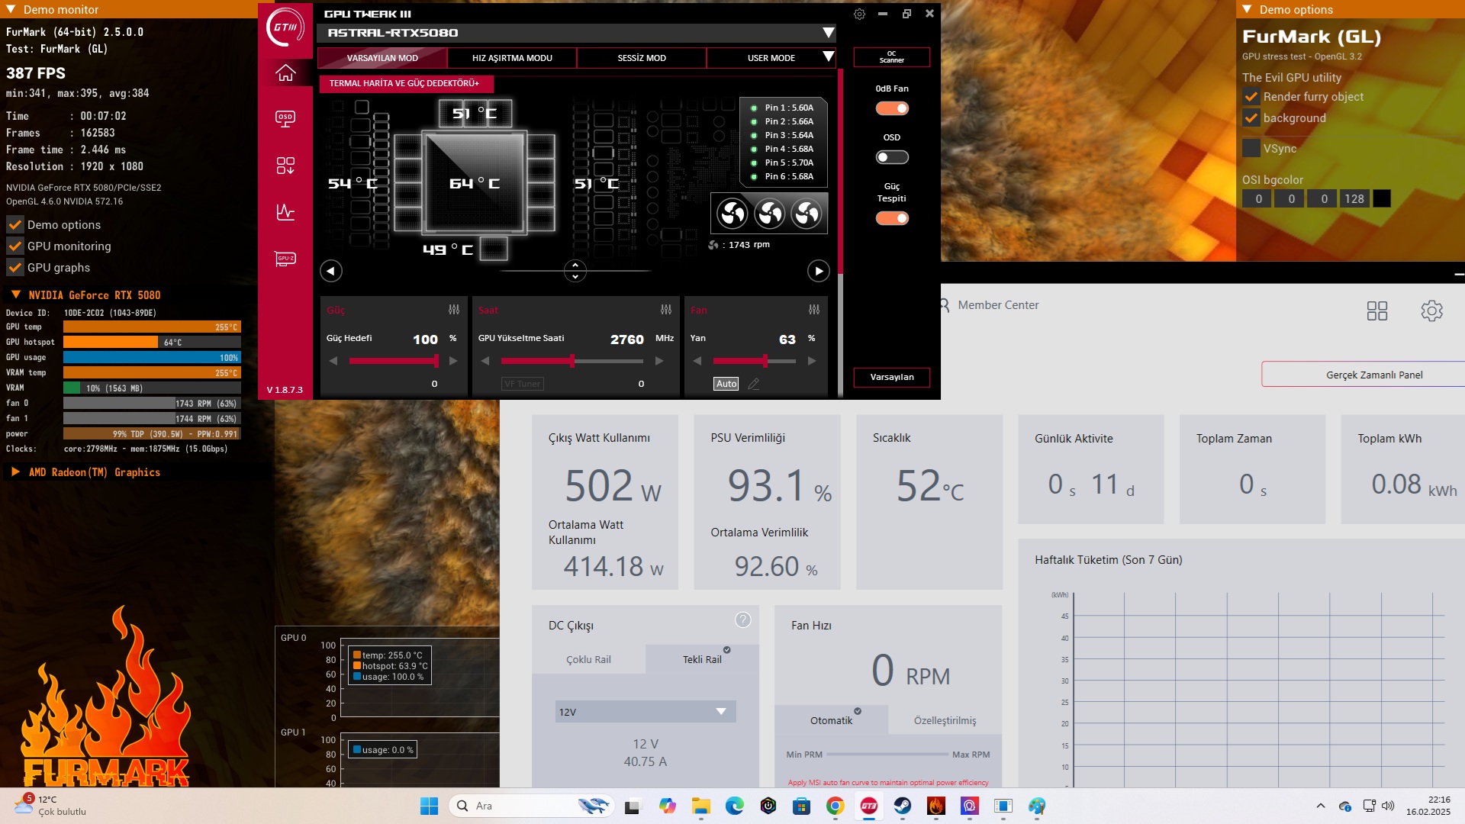The image size is (1465, 824).
Task: Open monitoring graph icon in GPU Tweak sidebar
Action: pyautogui.click(x=285, y=212)
